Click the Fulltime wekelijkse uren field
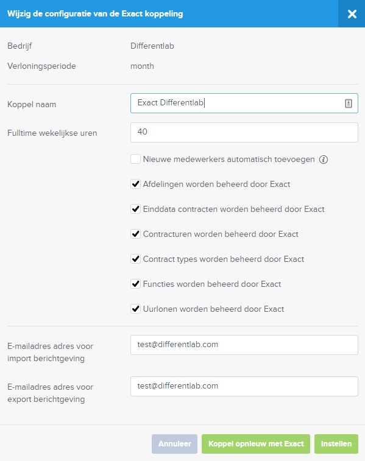The width and height of the screenshot is (365, 461). pyautogui.click(x=244, y=132)
